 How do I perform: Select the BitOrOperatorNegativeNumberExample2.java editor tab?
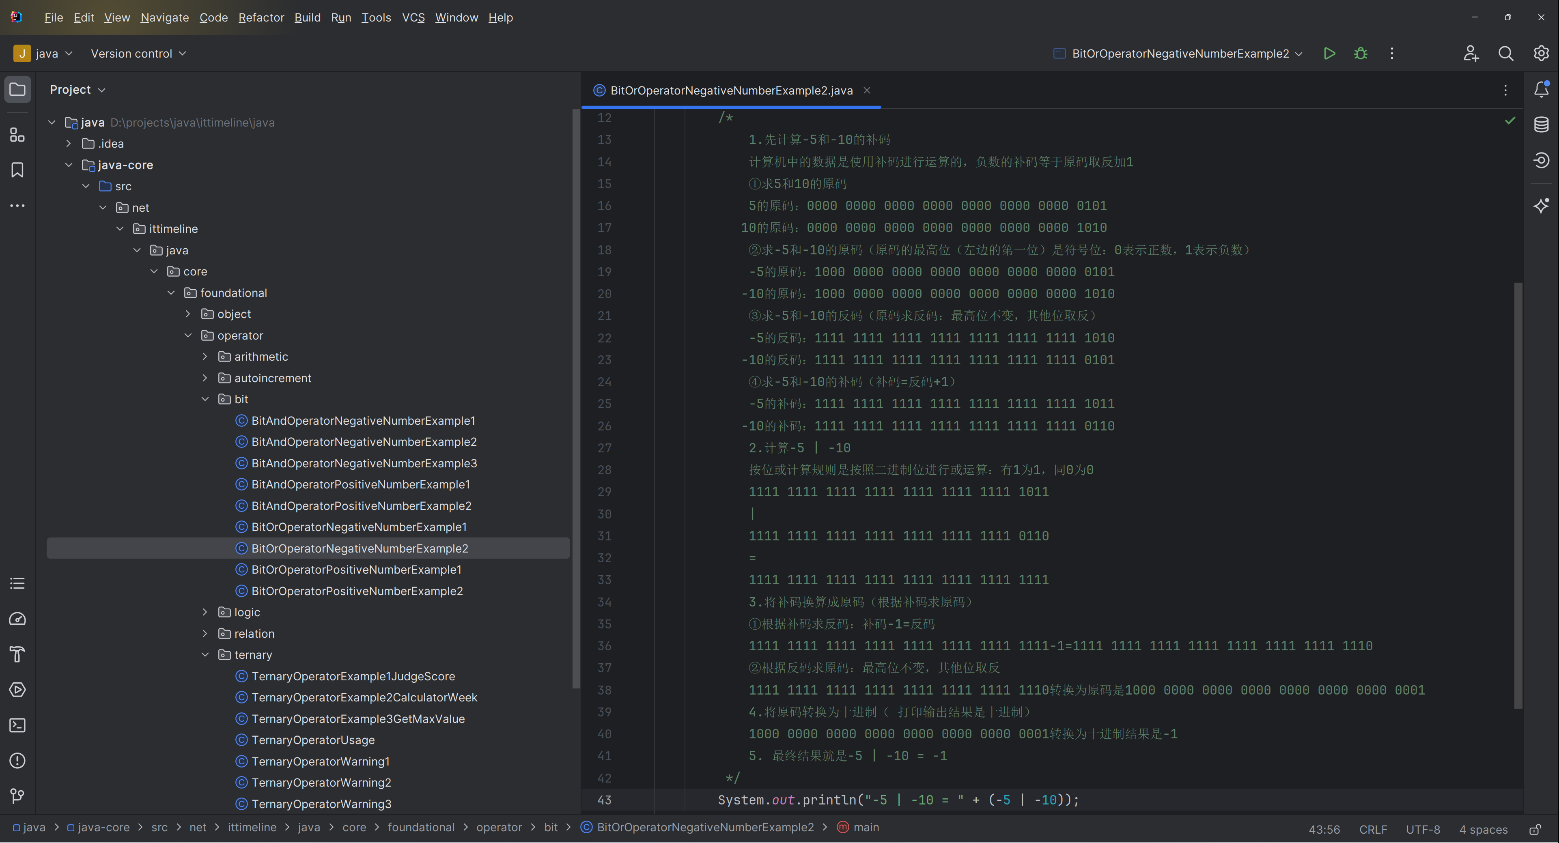731,90
